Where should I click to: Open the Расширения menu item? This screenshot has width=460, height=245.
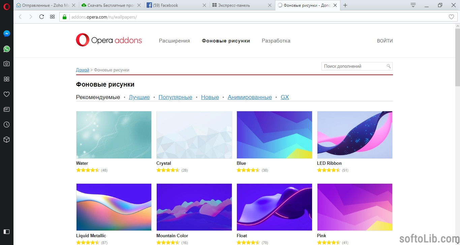(174, 41)
